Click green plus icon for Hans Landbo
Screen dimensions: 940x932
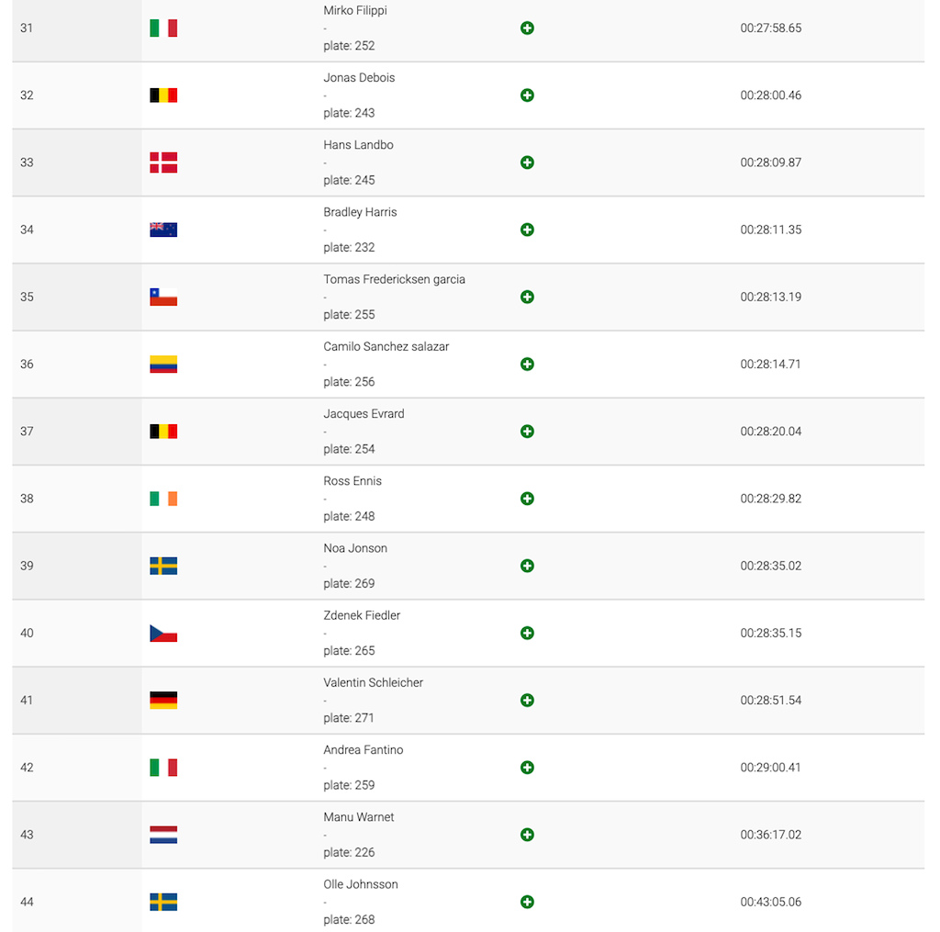(527, 163)
